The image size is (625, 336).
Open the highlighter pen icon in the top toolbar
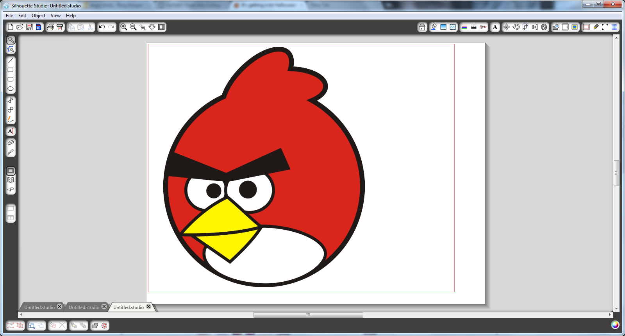click(x=596, y=27)
